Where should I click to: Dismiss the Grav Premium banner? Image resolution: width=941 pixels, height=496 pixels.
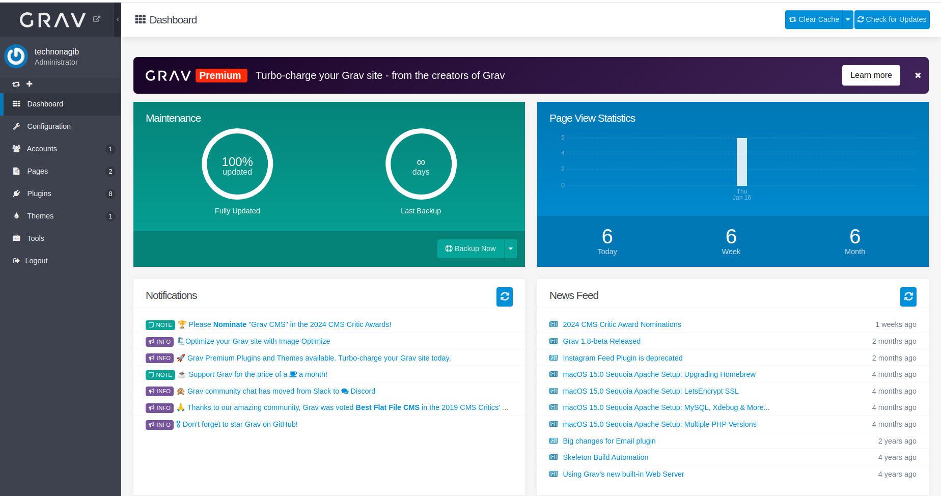pyautogui.click(x=918, y=75)
